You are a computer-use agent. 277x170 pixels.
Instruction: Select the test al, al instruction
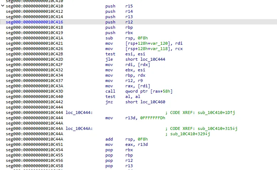tap(122, 97)
